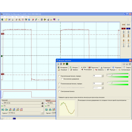This screenshot has height=132, width=132.
Task: Click the save floppy disk toolbar icon
Action: pyautogui.click(x=9, y=20)
